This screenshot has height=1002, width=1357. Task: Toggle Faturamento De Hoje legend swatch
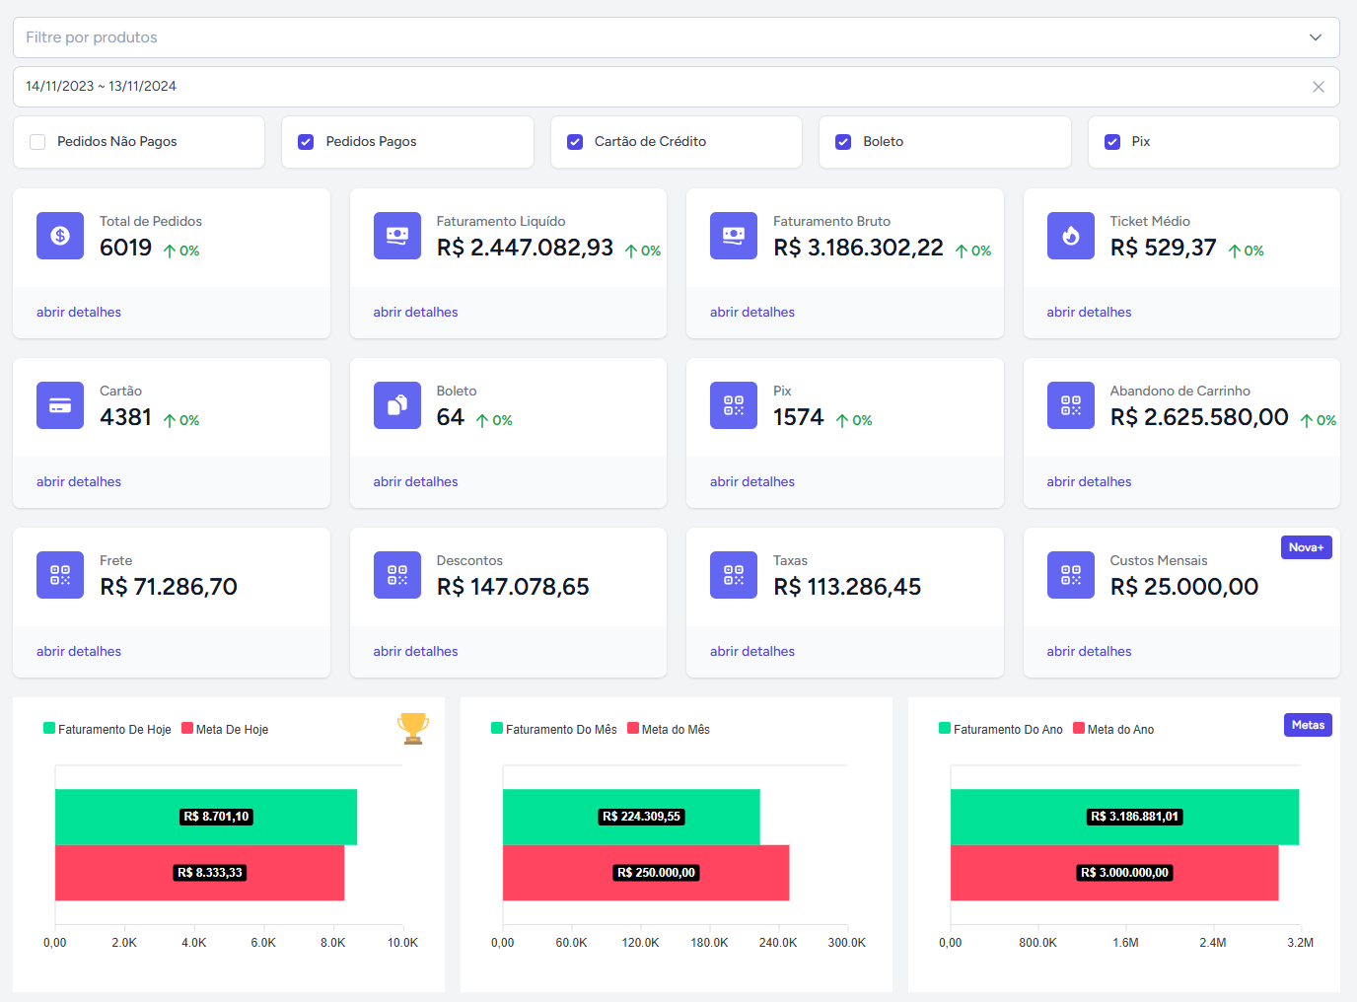(x=49, y=729)
